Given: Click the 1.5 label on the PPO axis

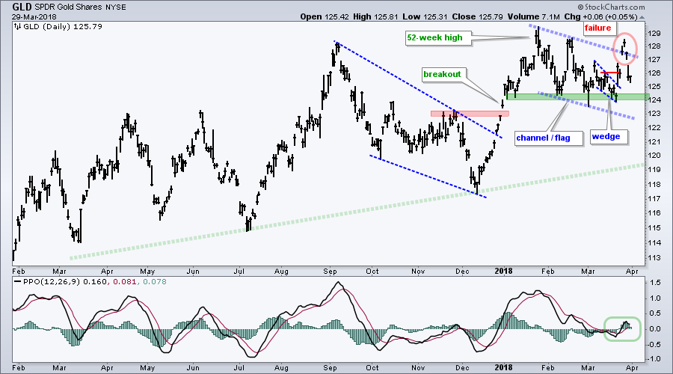Looking at the screenshot, I should 655,282.
